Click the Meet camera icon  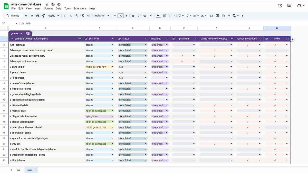coord(299,6)
